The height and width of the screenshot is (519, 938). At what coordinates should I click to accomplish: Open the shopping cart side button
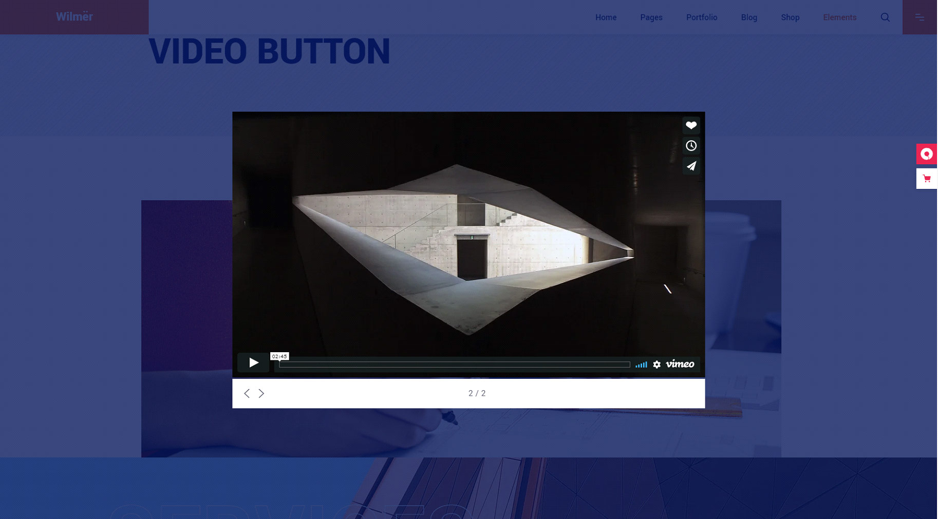pyautogui.click(x=926, y=179)
